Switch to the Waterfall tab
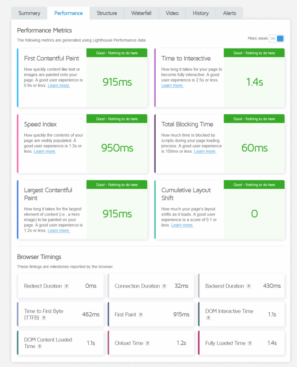Viewport: 297px width, 367px height. [x=141, y=13]
